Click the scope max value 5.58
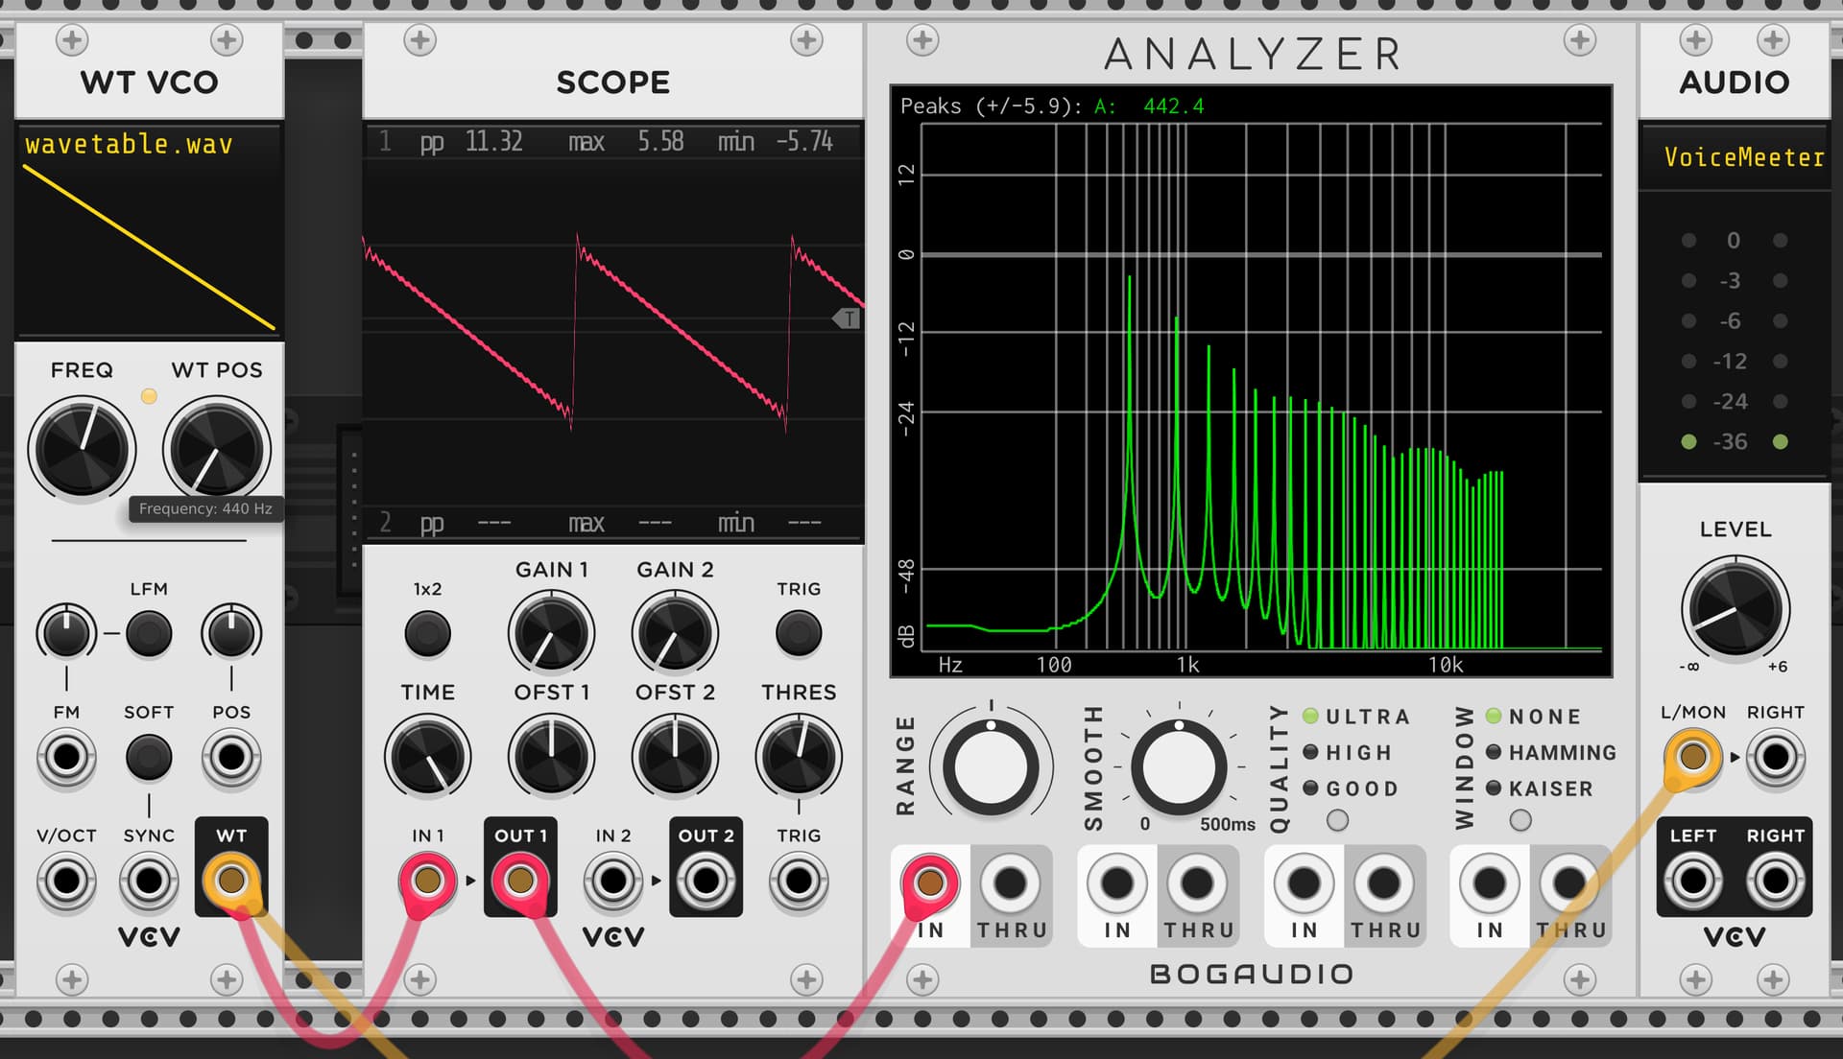 pos(660,142)
